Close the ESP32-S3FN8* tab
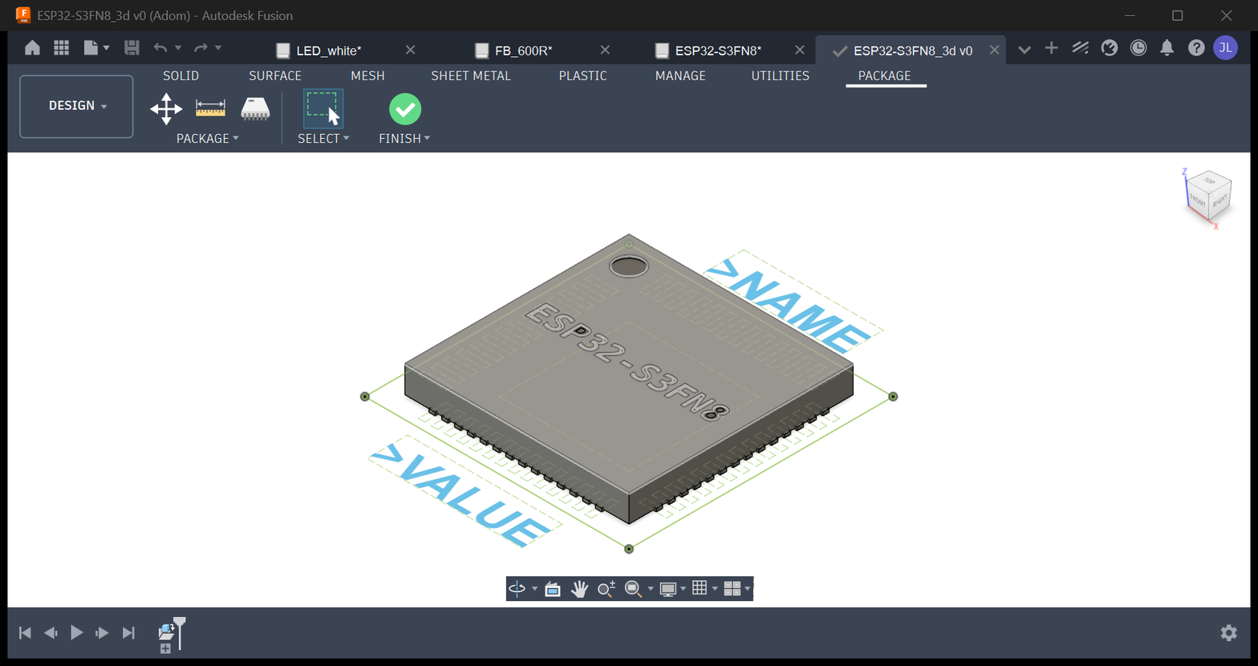 coord(800,50)
